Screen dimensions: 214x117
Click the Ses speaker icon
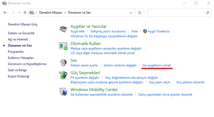click(x=63, y=63)
